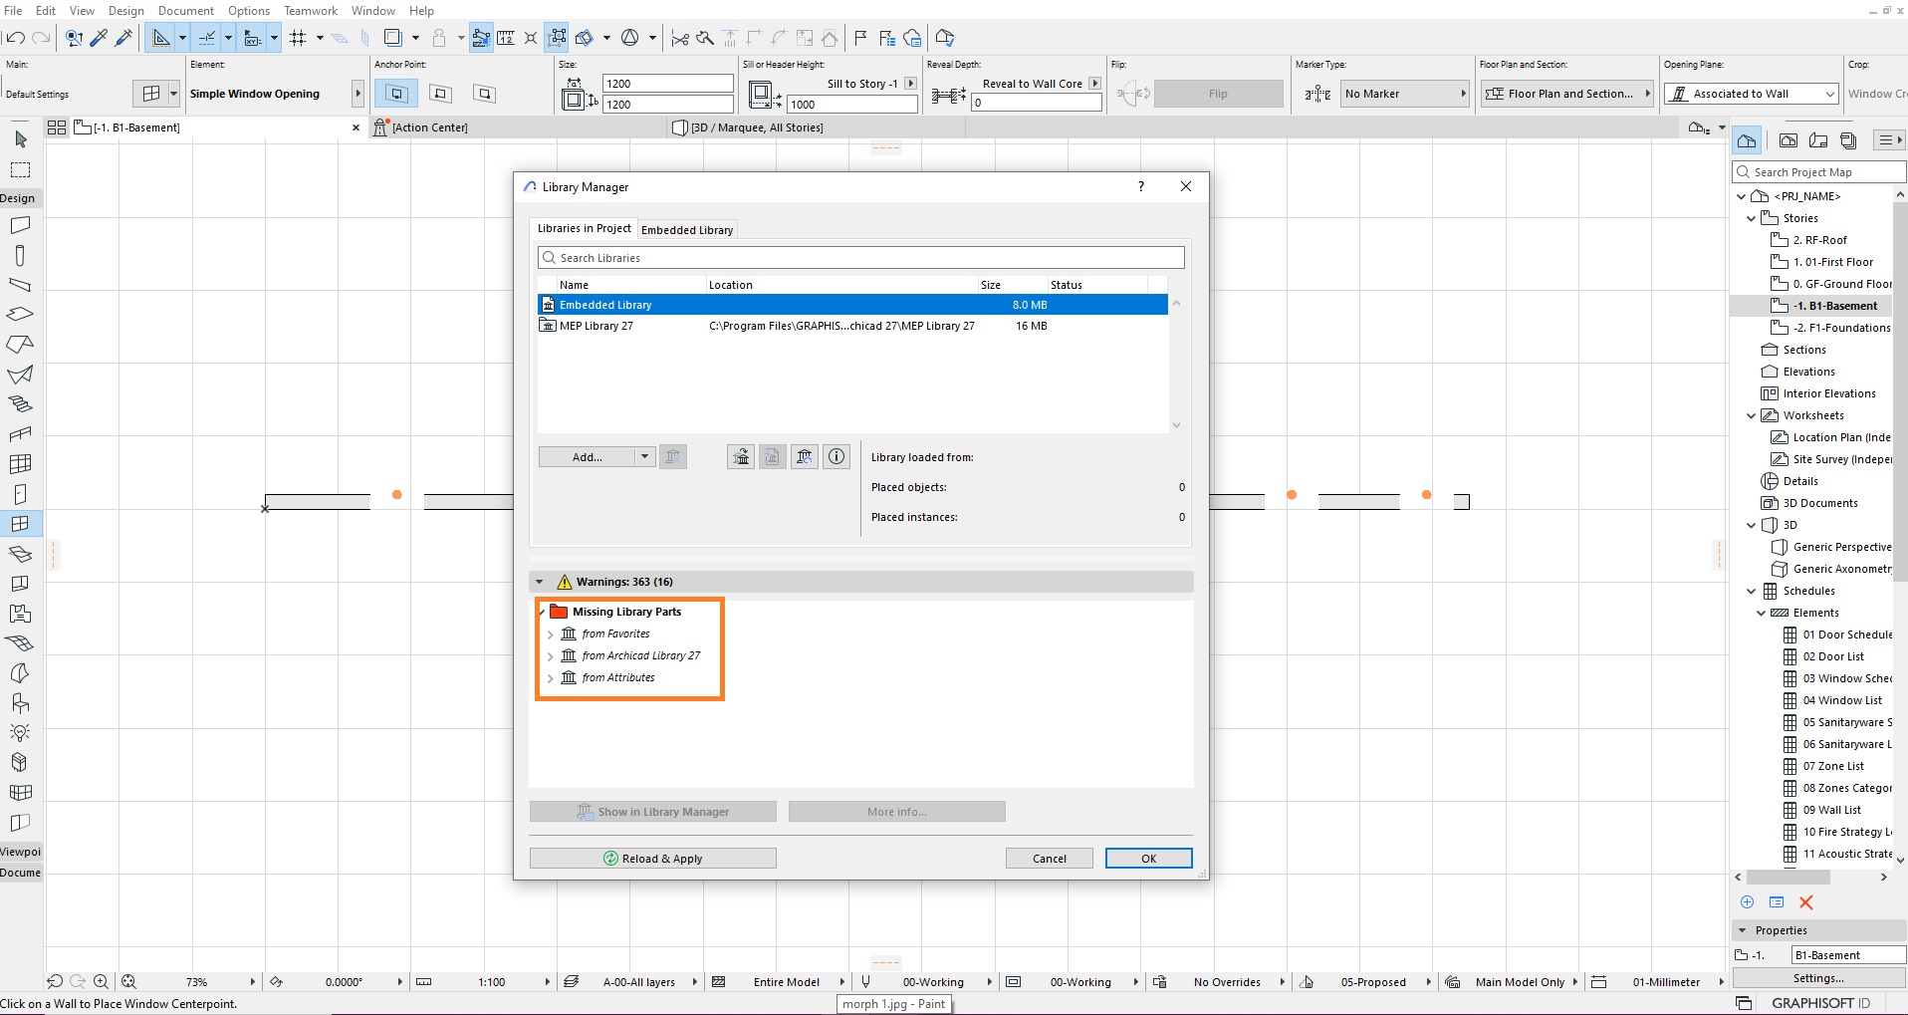Toggle the Grid Snap button in toolbar
1908x1015 pixels.
[298, 38]
